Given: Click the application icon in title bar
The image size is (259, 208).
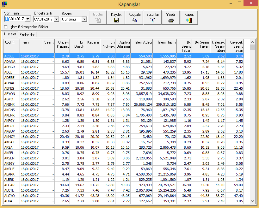Looking at the screenshot, I should (4, 4).
